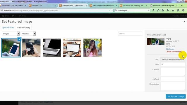This screenshot has width=187, height=105.
Task: Reload the page with the refresh icon
Action: 112,10
